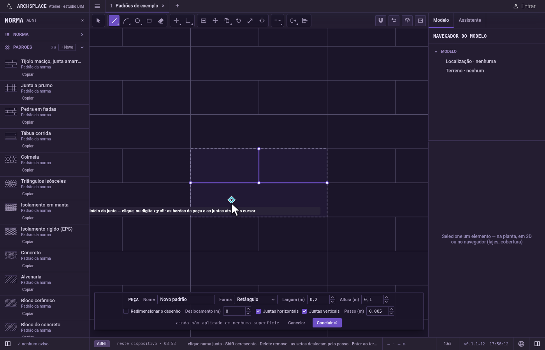
Task: Switch to the Modelo tab
Action: [441, 20]
